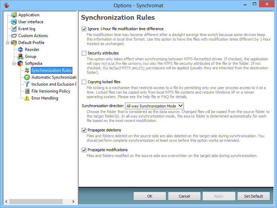The width and height of the screenshot is (277, 208).
Task: Click the Synchronization Rules arrows icon
Action: pyautogui.click(x=27, y=70)
